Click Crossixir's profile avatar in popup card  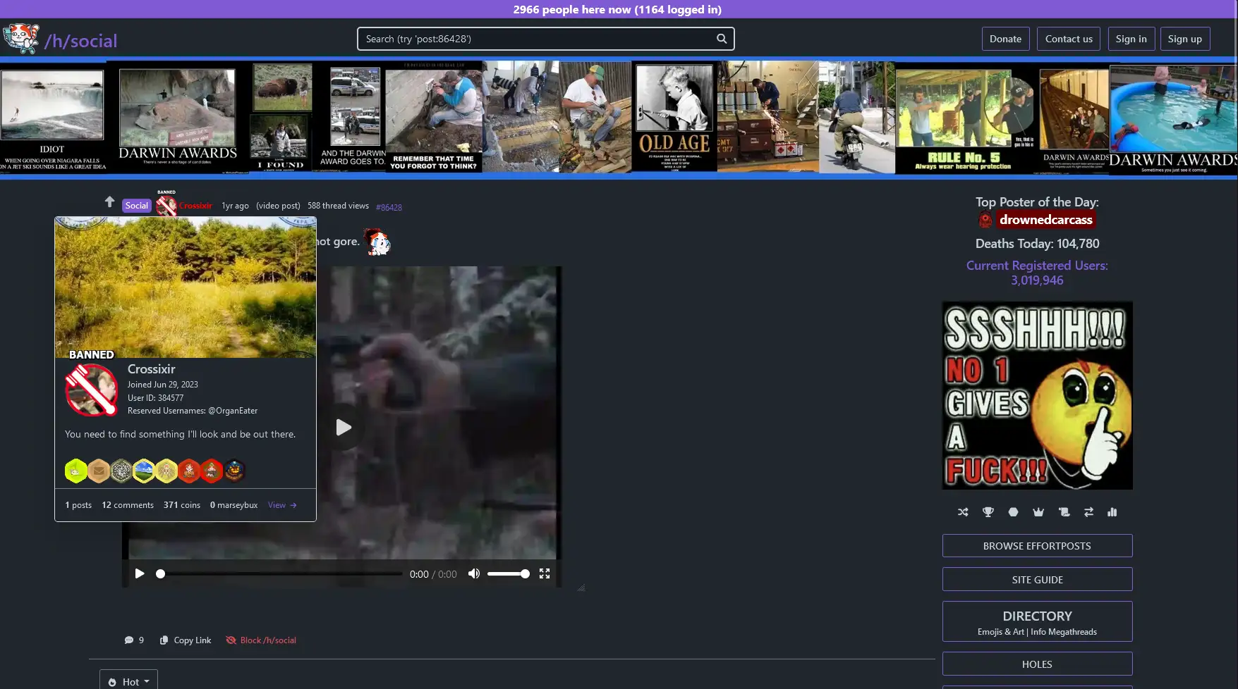pos(91,390)
